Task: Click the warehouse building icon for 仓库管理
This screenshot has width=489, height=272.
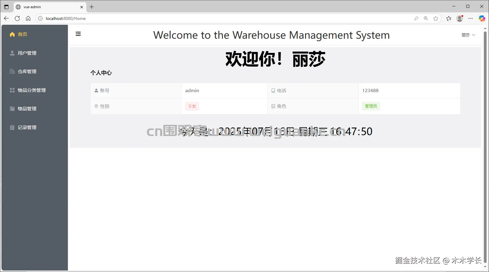Action: (x=12, y=71)
